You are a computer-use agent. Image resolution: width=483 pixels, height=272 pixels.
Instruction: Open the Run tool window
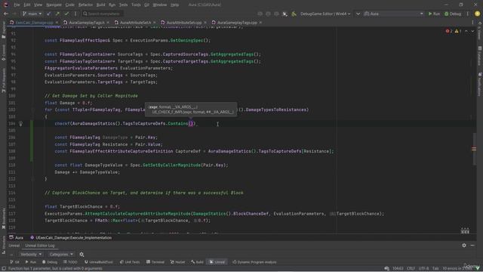click(30, 262)
